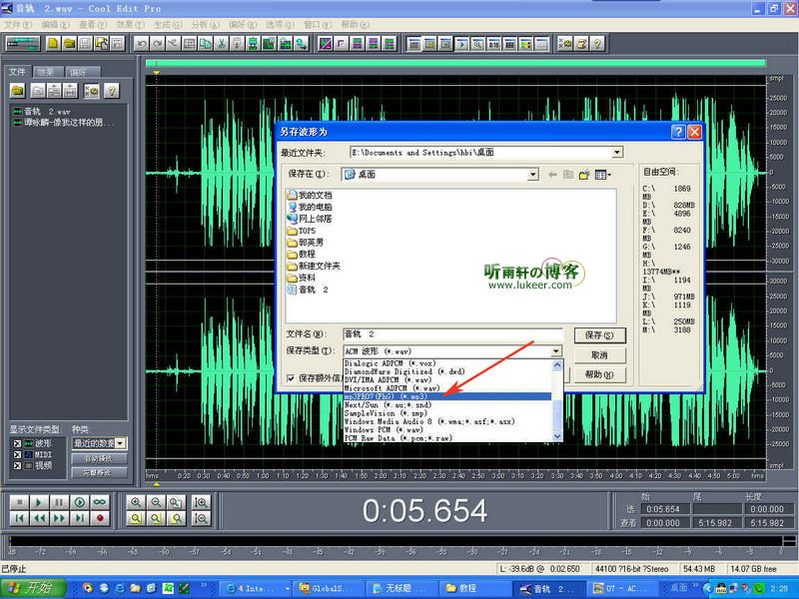Open the 最近的数据 sort dropdown

click(x=120, y=443)
